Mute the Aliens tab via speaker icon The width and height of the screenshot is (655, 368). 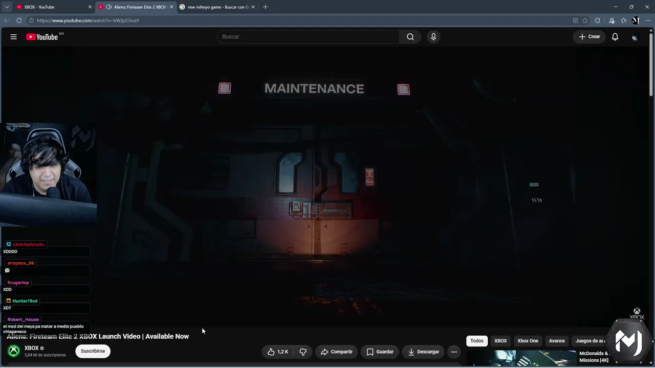108,7
